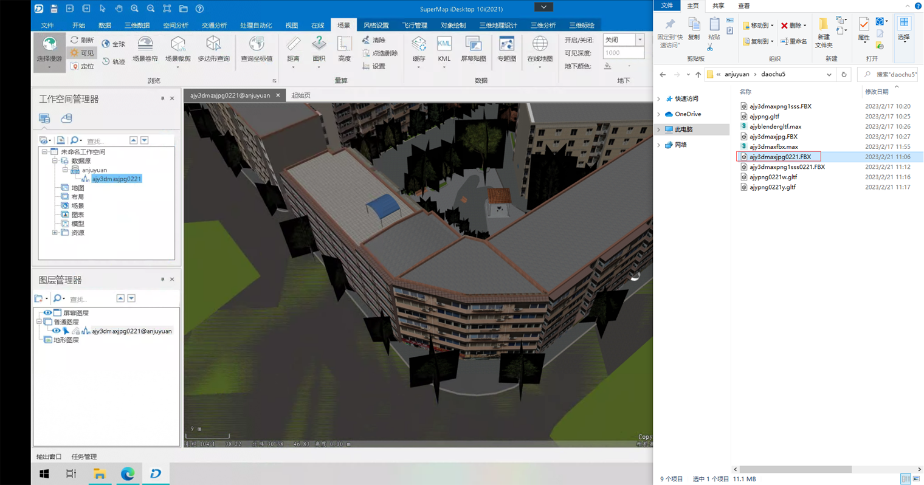Screen dimensions: 924x485
Task: Click the 刷新 refresh icon
Action: click(82, 40)
